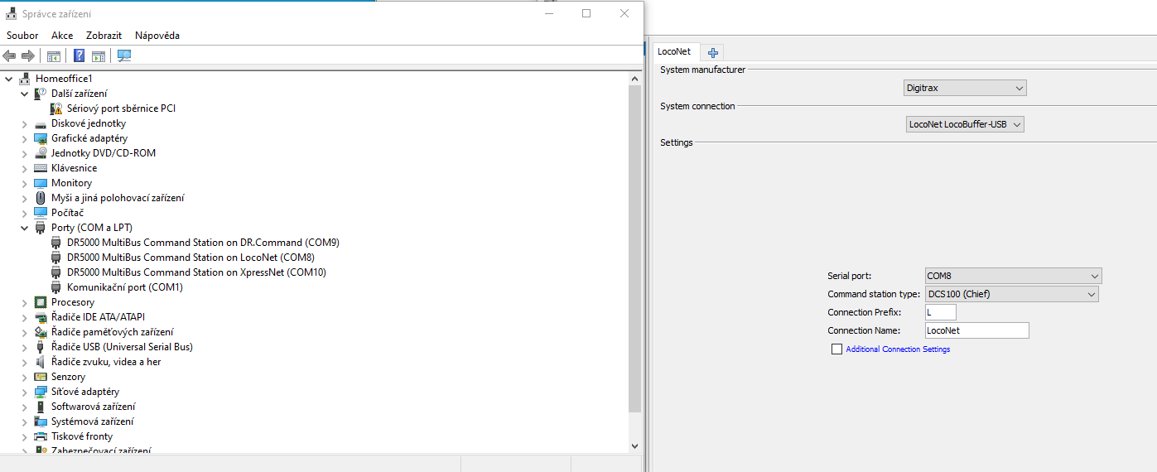Click the blue Help question mark icon
The image size is (1157, 472).
click(x=80, y=55)
